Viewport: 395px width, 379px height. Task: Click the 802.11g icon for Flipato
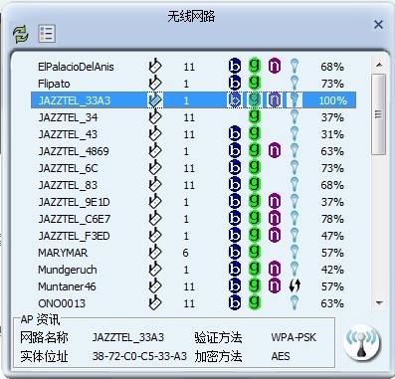[x=255, y=83]
